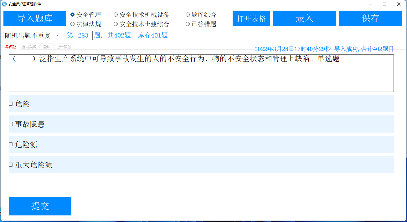Viewport: 407px width, 222px height.
Task: Click the question number input field
Action: (83, 36)
